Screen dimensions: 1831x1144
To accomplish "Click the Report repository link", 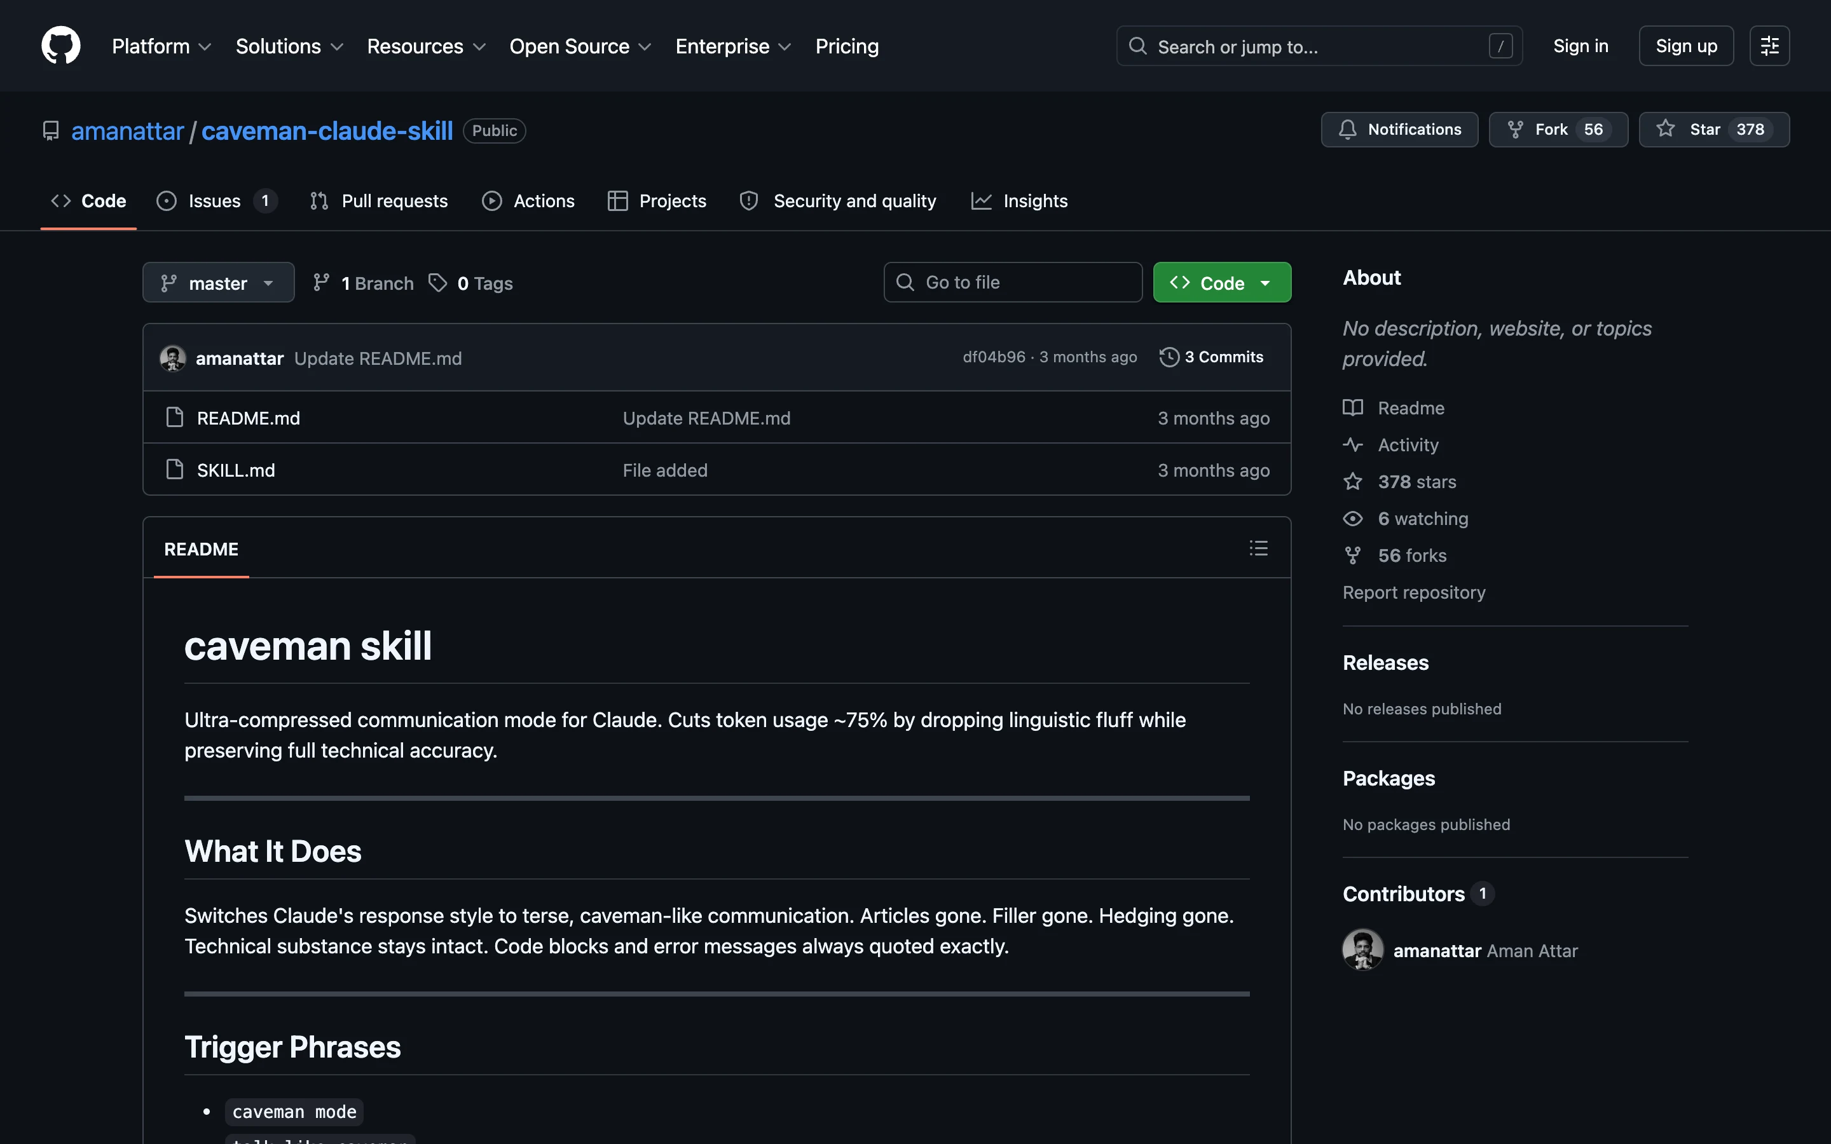I will click(x=1413, y=592).
